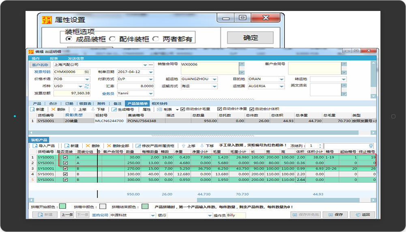Viewport: 406px width, 232px height.
Task: Toggle 是否混装 checkbox in row 5
Action: (66, 180)
